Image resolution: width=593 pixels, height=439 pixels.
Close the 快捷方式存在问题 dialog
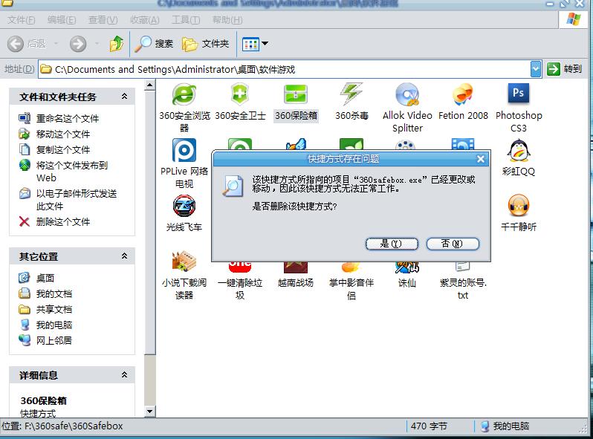480,159
